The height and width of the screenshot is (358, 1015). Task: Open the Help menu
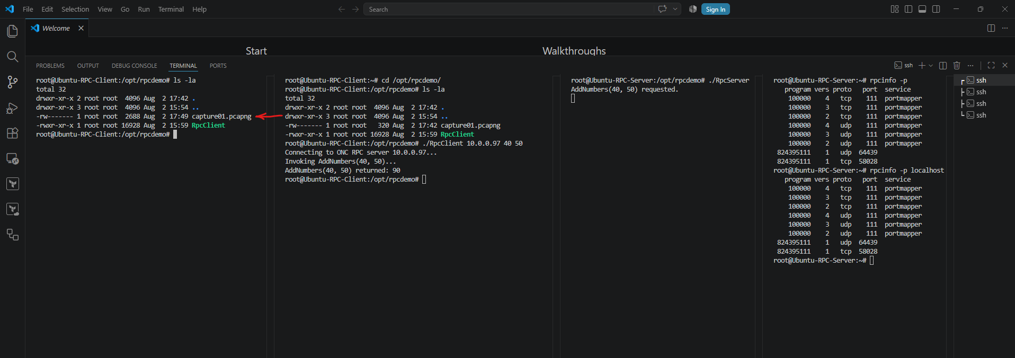(199, 9)
